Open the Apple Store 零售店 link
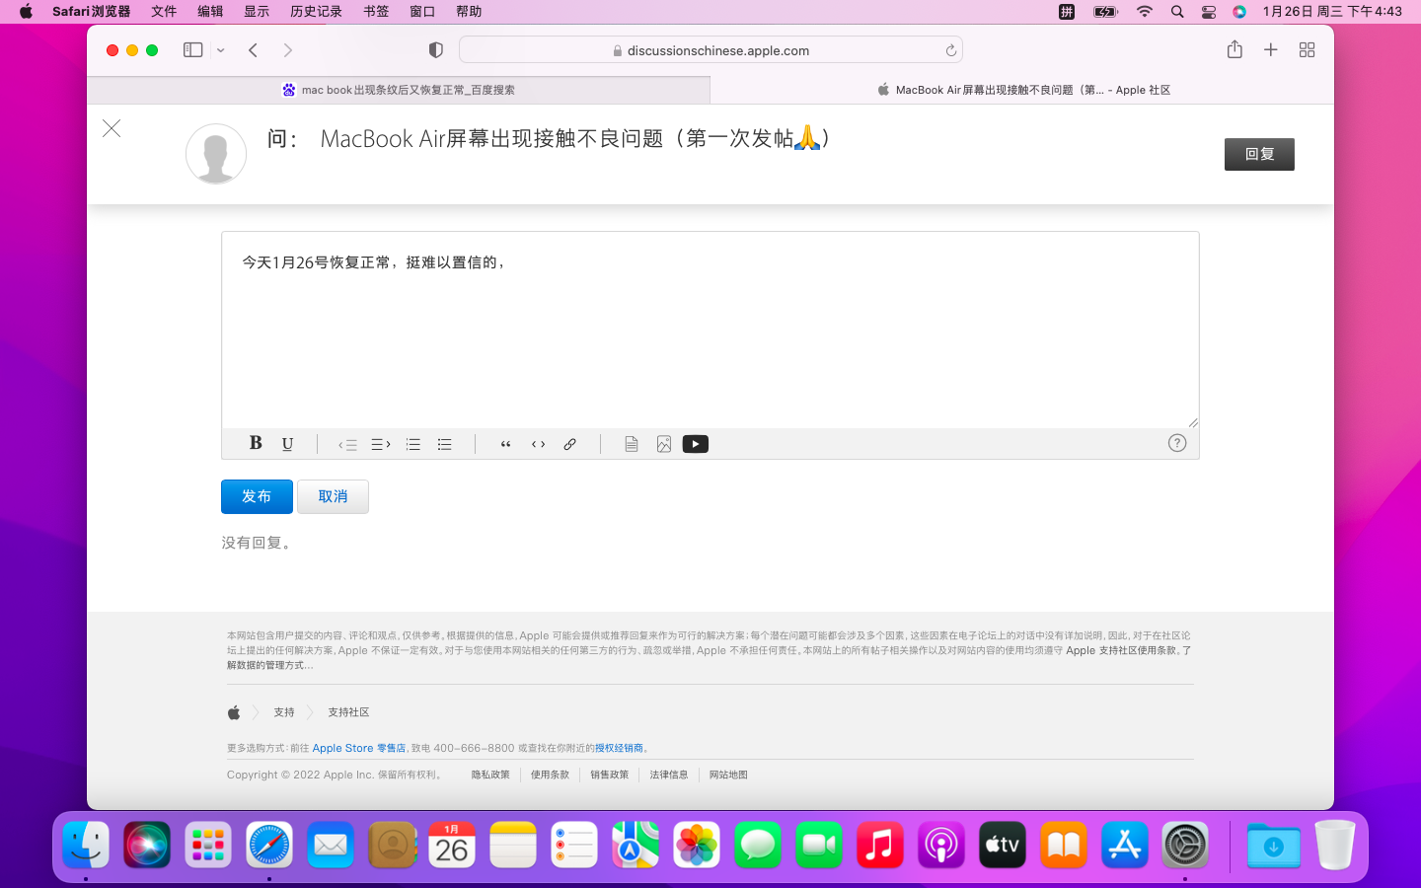This screenshot has height=888, width=1421. tap(358, 748)
